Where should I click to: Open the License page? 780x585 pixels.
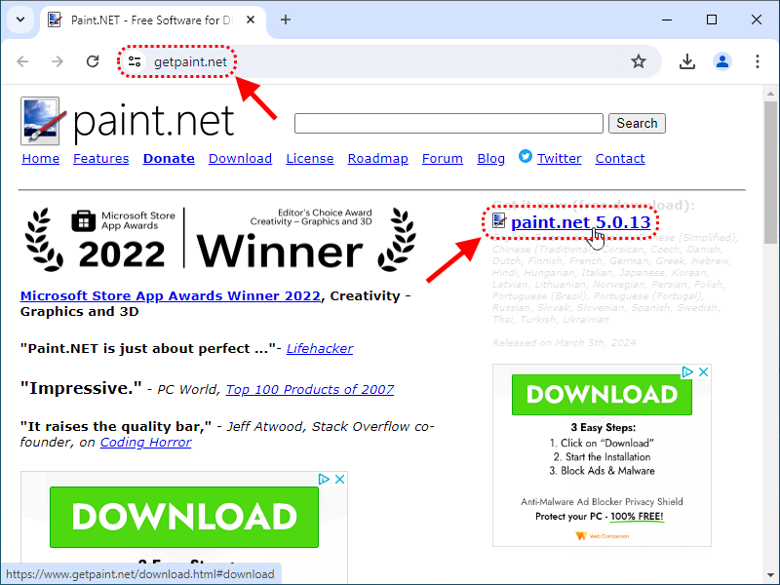(x=310, y=159)
